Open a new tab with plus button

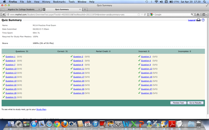tap(85, 9)
